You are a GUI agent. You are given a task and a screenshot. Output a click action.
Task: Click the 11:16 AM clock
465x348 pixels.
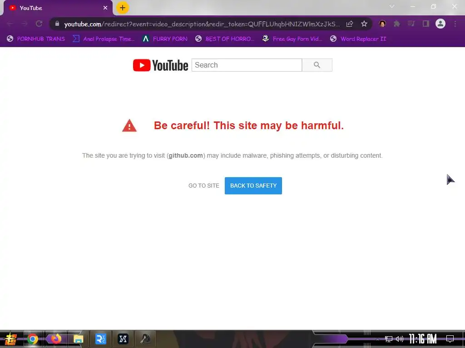point(423,339)
